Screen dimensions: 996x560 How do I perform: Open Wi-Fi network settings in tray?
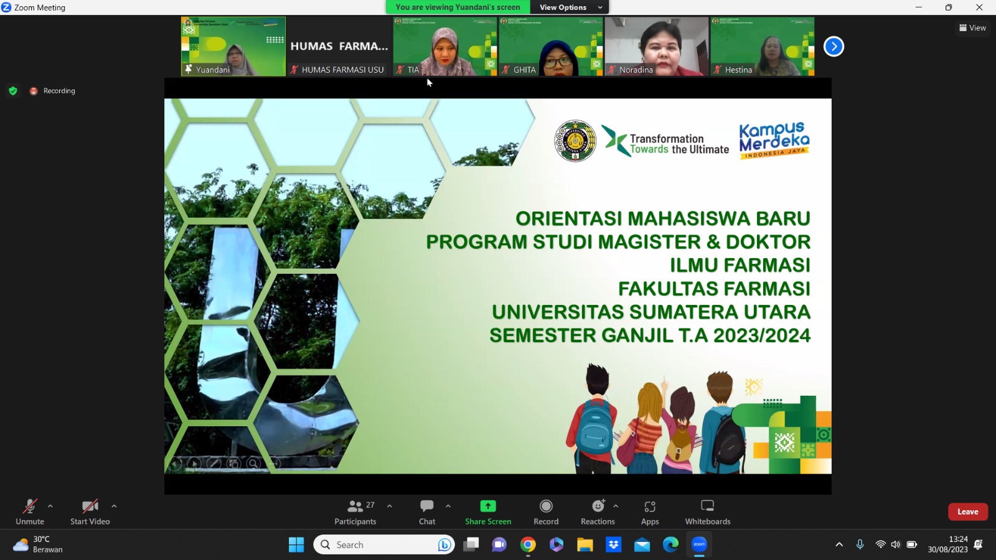(x=880, y=545)
